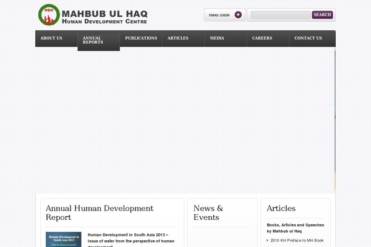Image resolution: width=371 pixels, height=247 pixels.
Task: Open the 2010 KH Preface to MH Book link
Action: point(297,240)
